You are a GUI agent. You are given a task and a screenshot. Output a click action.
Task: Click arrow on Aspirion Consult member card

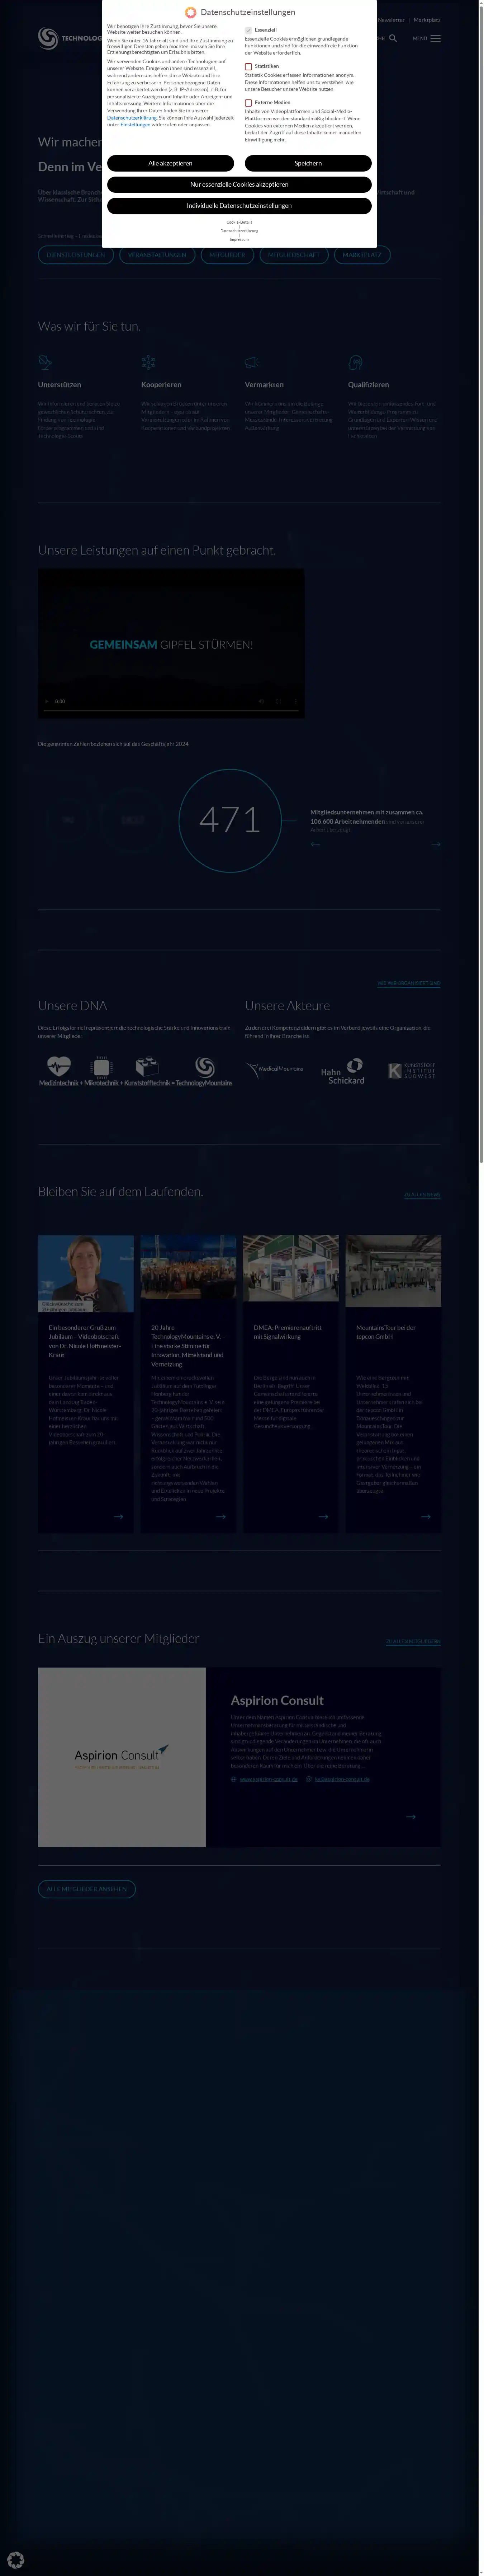click(x=410, y=1816)
